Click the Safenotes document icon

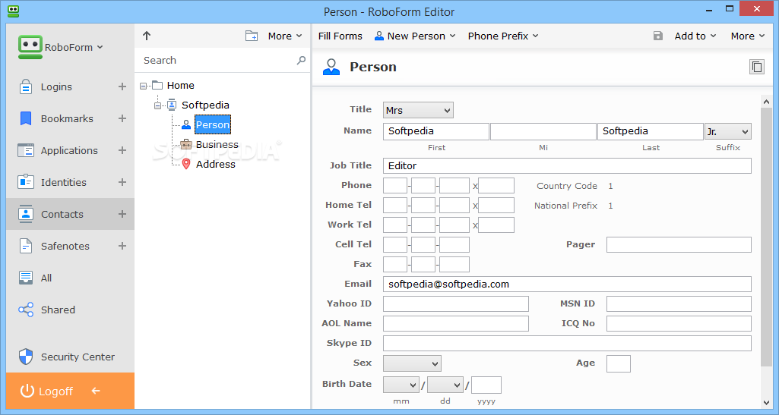tap(25, 246)
